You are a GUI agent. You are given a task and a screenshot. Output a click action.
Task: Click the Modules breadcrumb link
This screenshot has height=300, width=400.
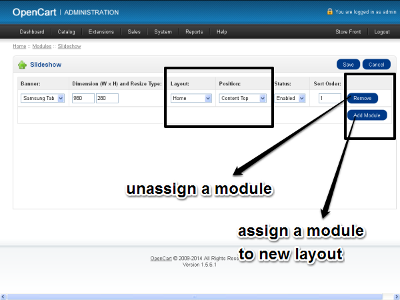[42, 46]
